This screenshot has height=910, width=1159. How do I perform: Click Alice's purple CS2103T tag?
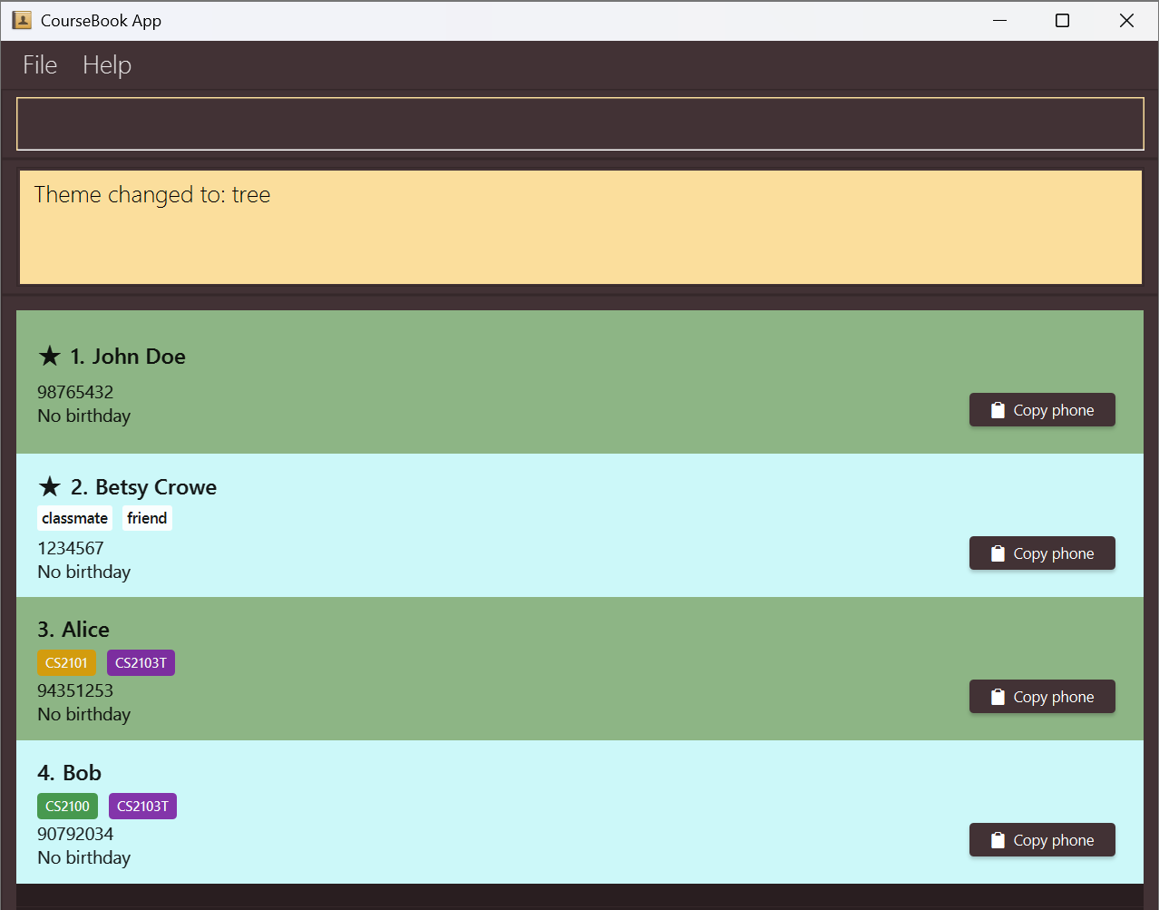(141, 662)
